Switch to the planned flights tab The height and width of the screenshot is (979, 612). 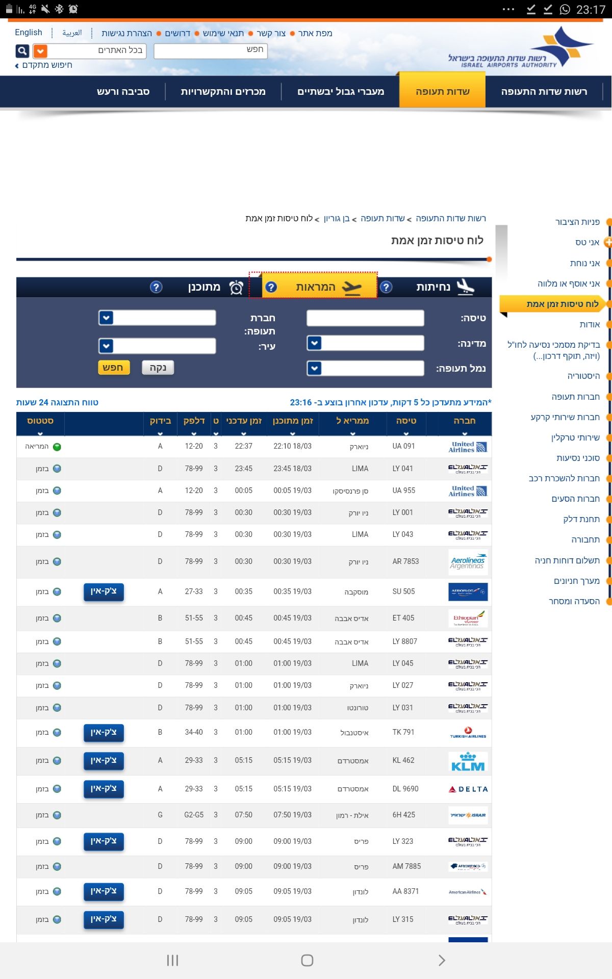pos(204,287)
